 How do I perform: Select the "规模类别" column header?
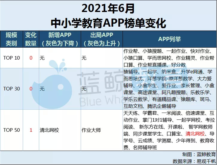[11, 39]
